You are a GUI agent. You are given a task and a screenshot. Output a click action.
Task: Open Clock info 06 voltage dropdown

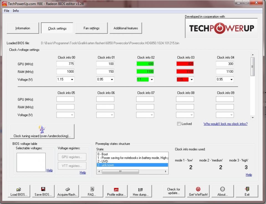coord(112,115)
